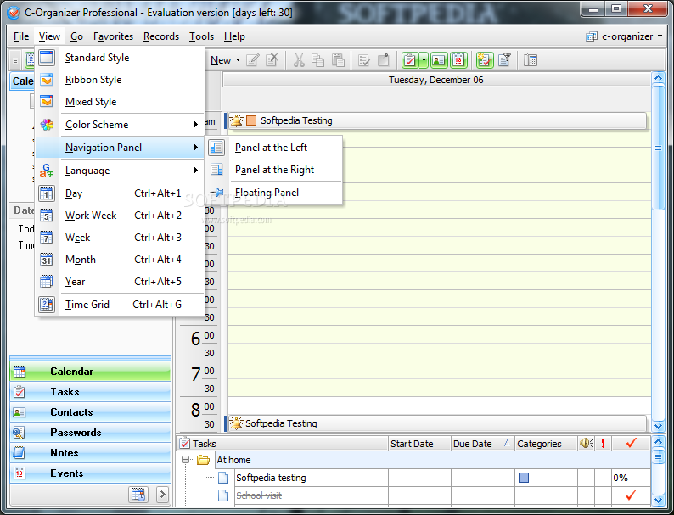Click the filter funnel toolbar icon

point(504,60)
